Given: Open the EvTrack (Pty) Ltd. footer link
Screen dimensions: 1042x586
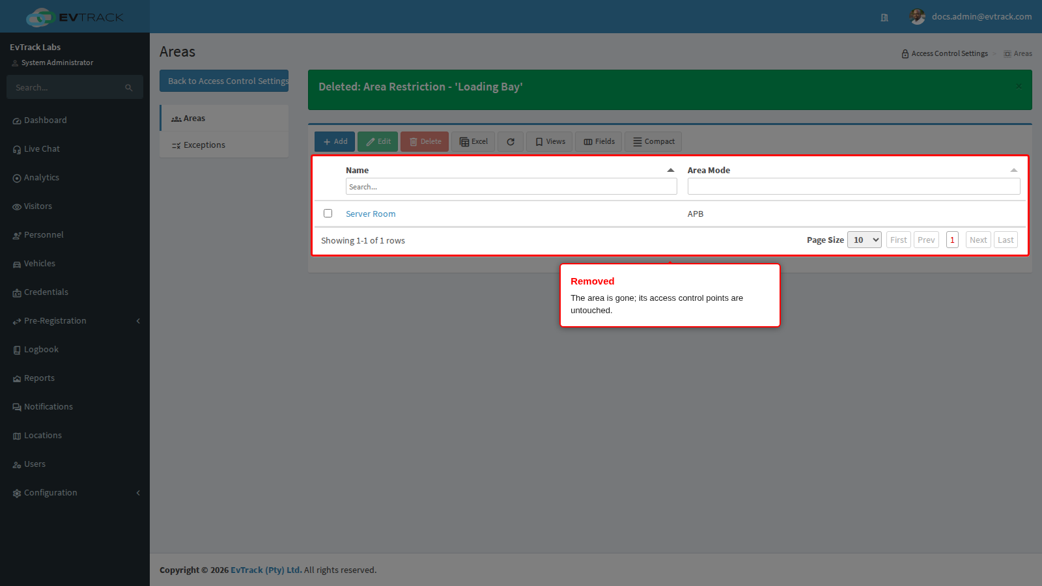Looking at the screenshot, I should pos(266,570).
